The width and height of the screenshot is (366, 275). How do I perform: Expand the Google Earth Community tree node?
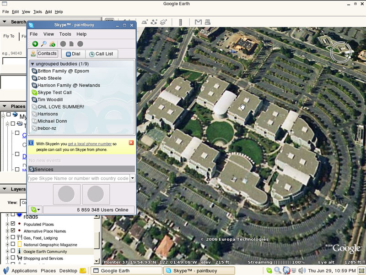click(x=7, y=251)
